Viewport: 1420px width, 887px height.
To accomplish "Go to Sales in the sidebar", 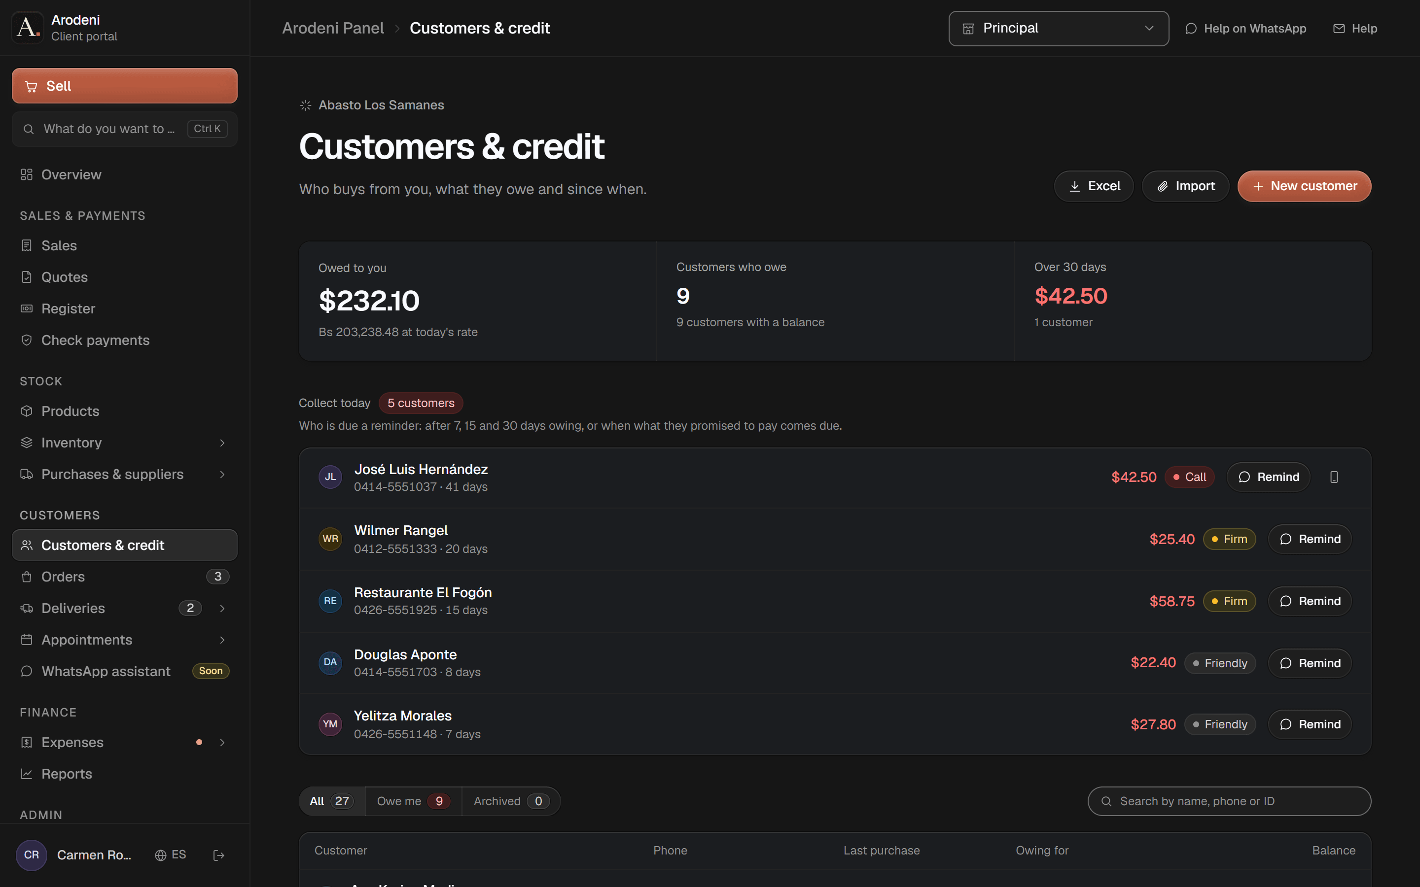I will click(124, 246).
